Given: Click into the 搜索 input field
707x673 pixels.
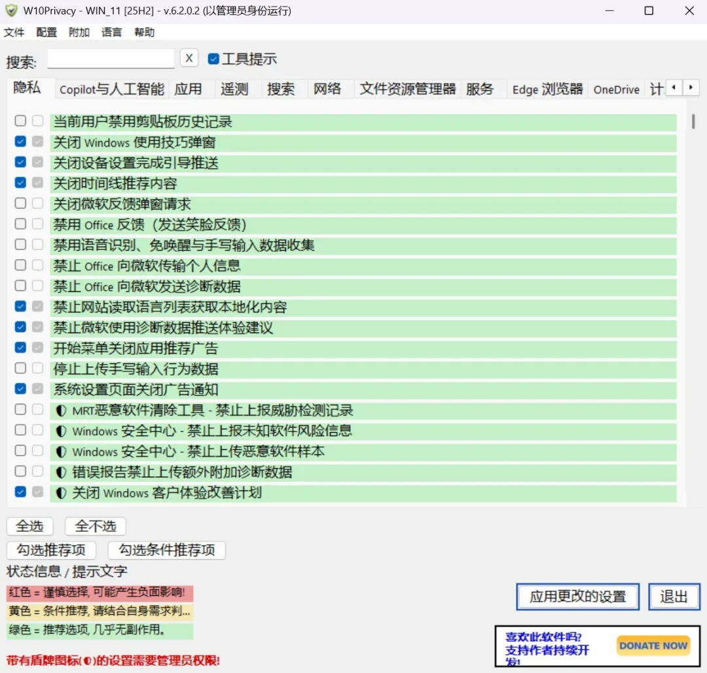Looking at the screenshot, I should (111, 59).
